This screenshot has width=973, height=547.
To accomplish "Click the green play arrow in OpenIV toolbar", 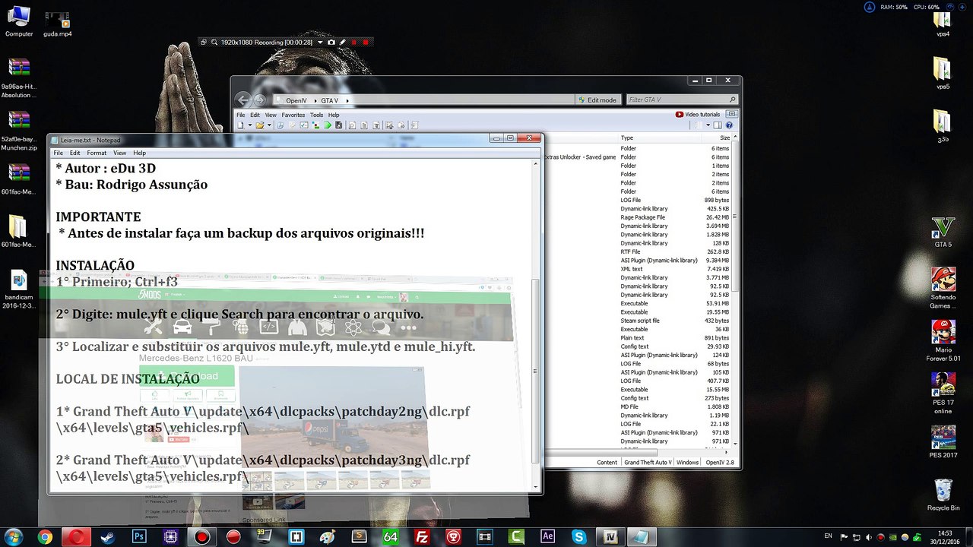I will click(x=328, y=125).
